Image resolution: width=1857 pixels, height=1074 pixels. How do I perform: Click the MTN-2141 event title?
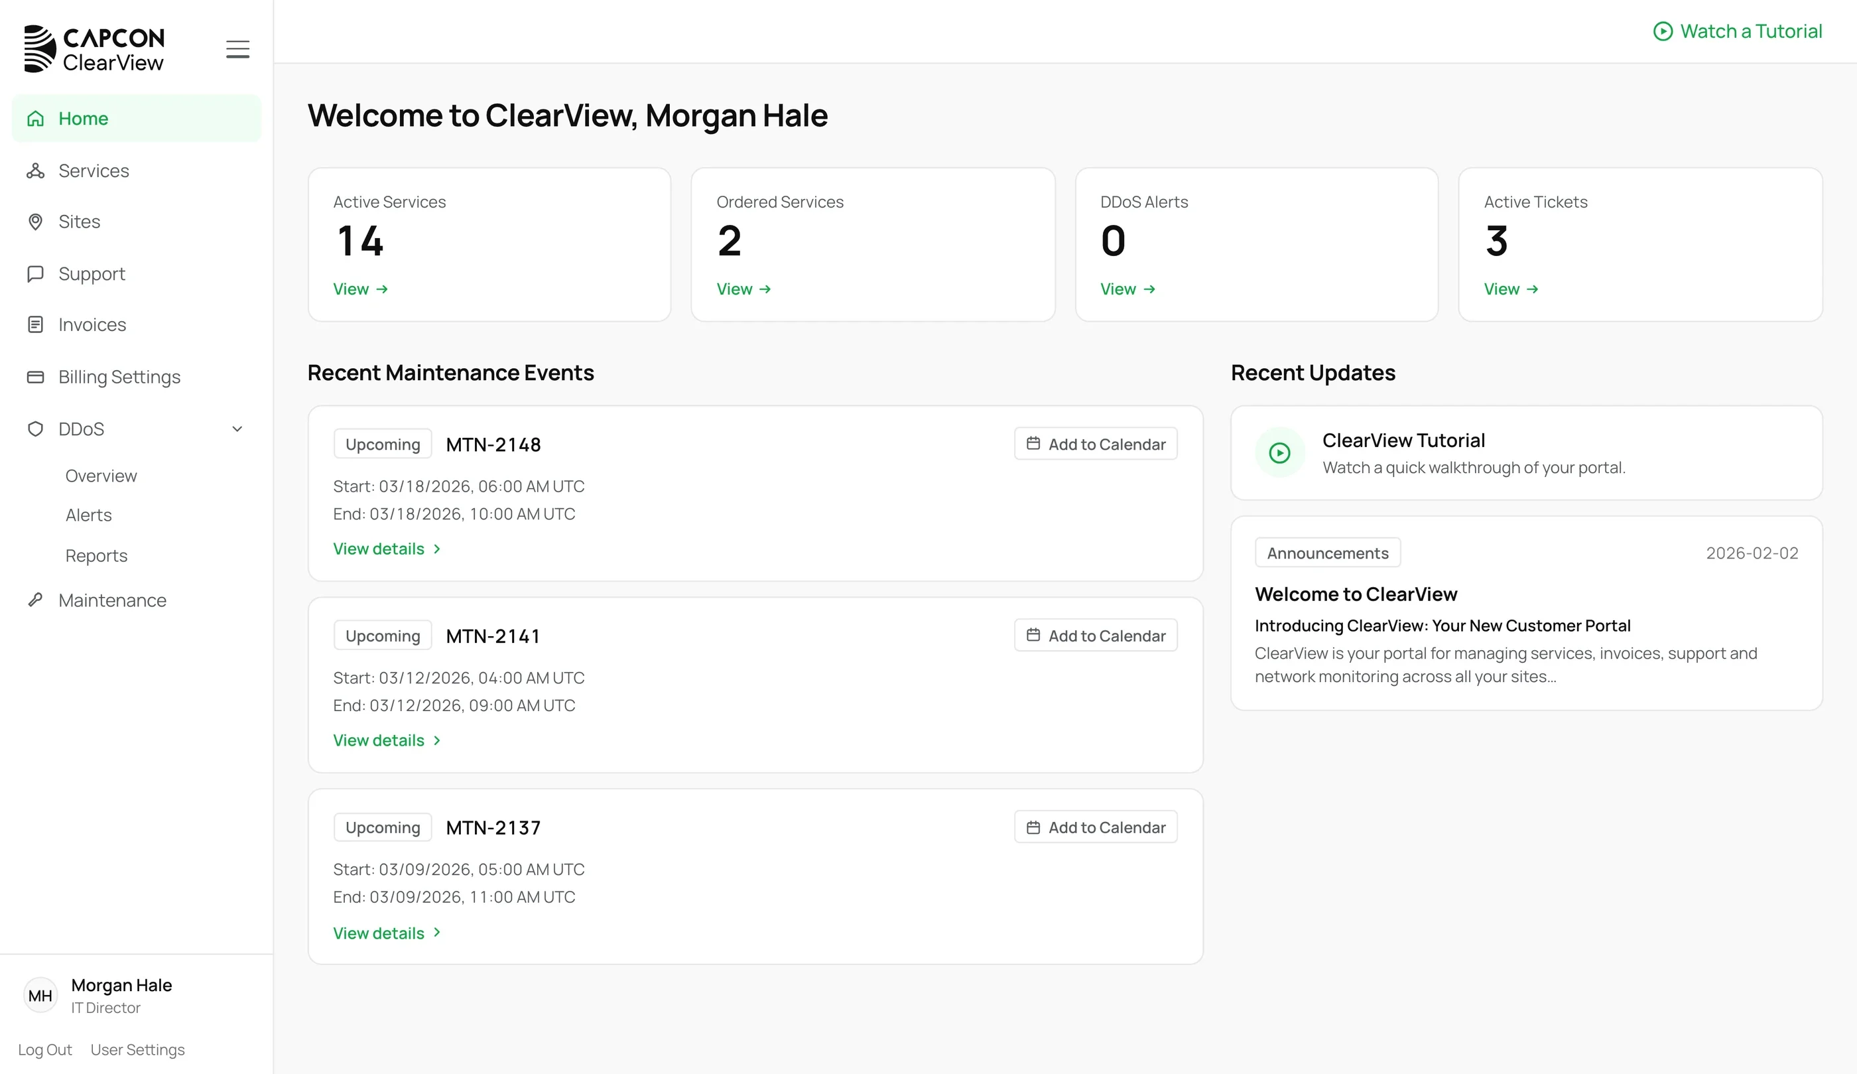[493, 636]
